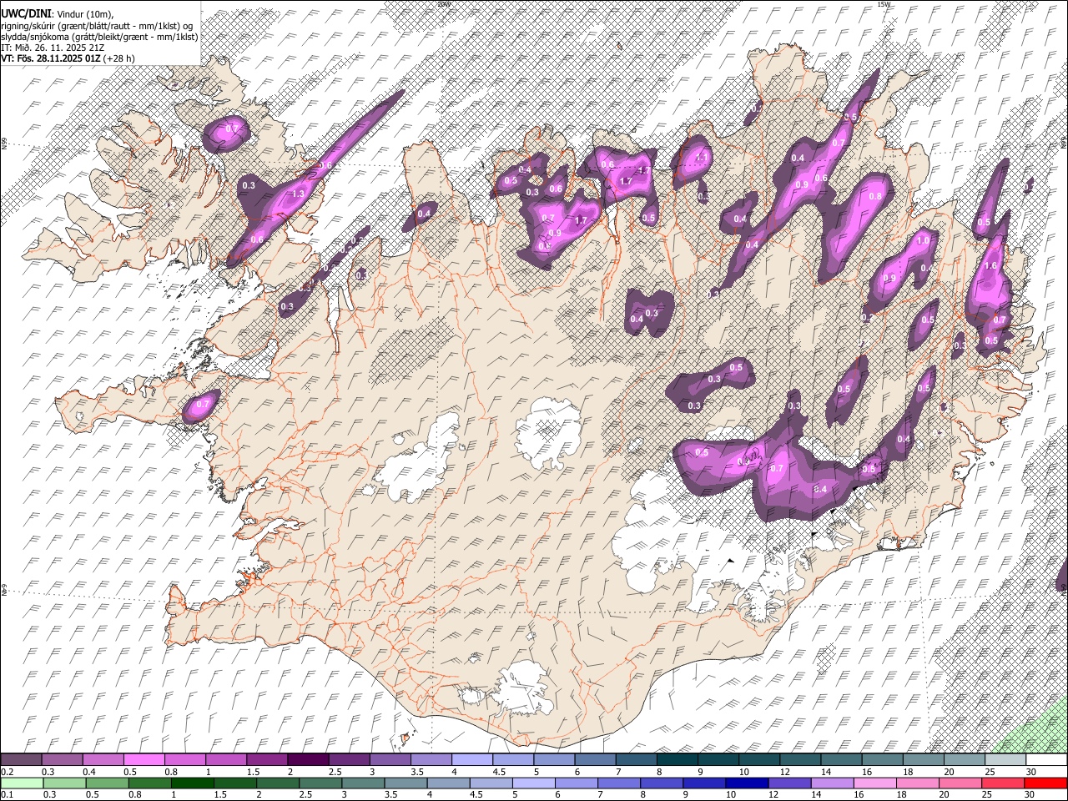Click the 1.3 snowfall value on the map
Screen dimensions: 1068x801
[x=299, y=194]
